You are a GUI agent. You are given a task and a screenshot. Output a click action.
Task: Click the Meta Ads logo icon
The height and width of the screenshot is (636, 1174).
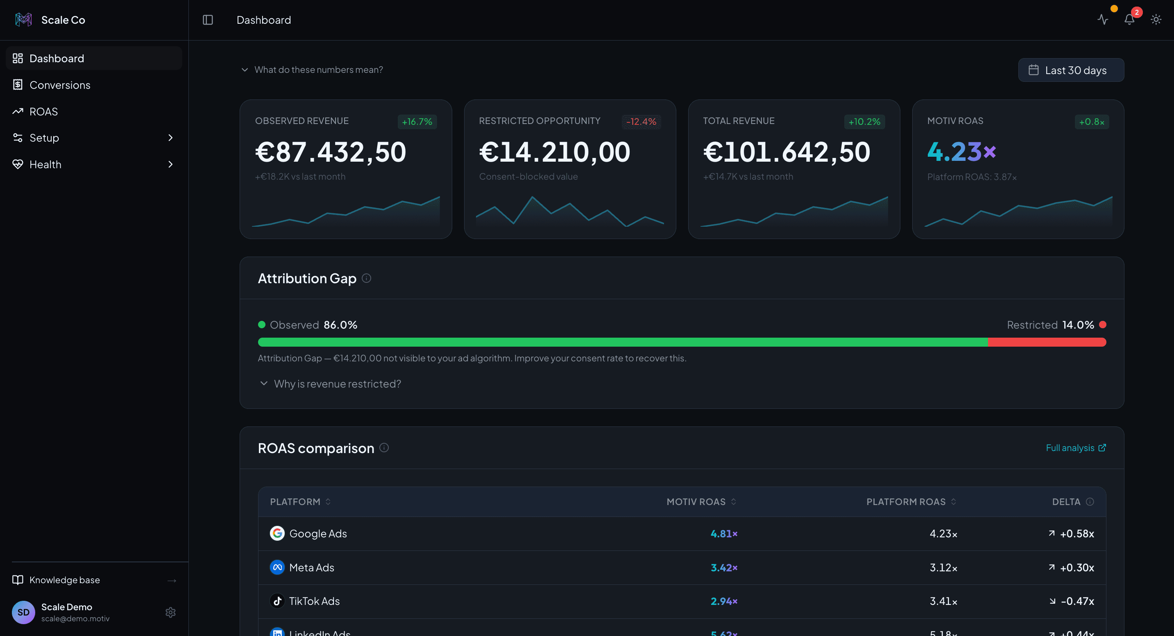pos(277,567)
